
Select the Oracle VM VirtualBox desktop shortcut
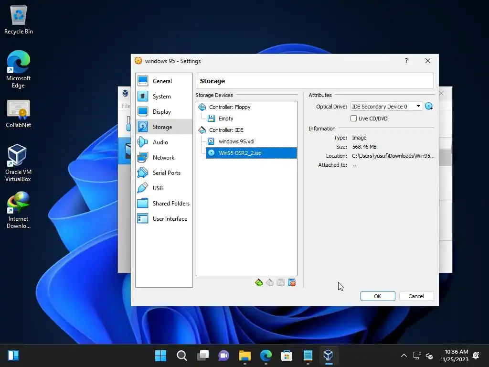click(19, 163)
